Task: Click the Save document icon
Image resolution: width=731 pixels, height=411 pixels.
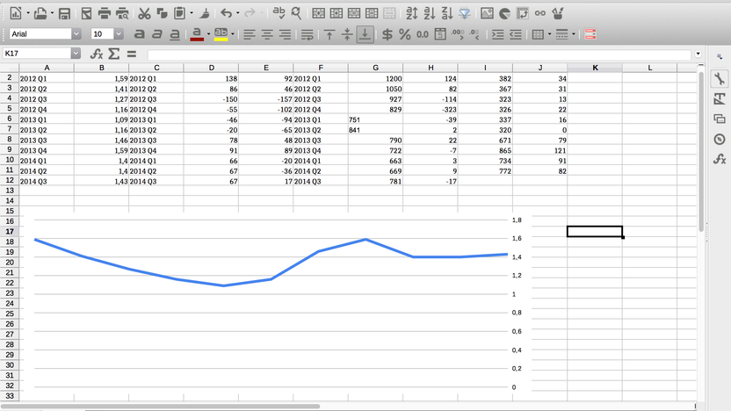Action: 64,13
